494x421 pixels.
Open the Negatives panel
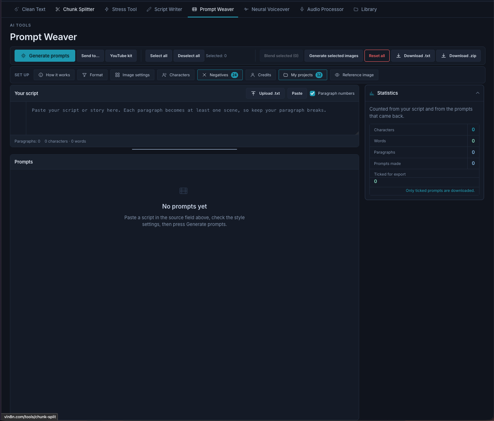tap(220, 75)
